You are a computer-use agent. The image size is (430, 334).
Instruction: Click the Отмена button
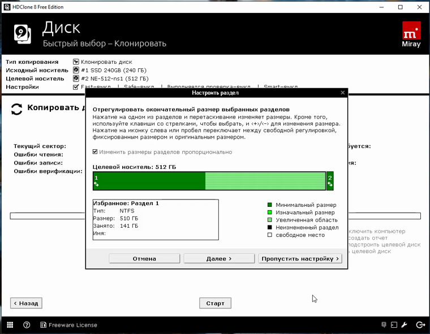144,259
